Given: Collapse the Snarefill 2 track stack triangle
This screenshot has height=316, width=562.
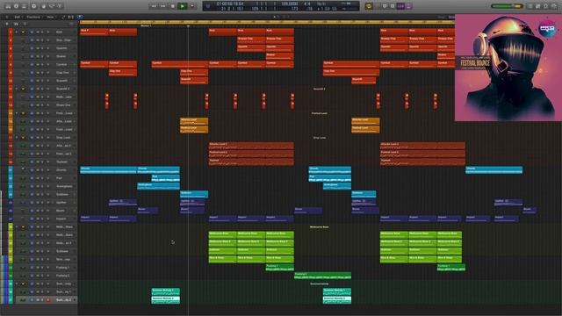Looking at the screenshot, I should (x=17, y=89).
